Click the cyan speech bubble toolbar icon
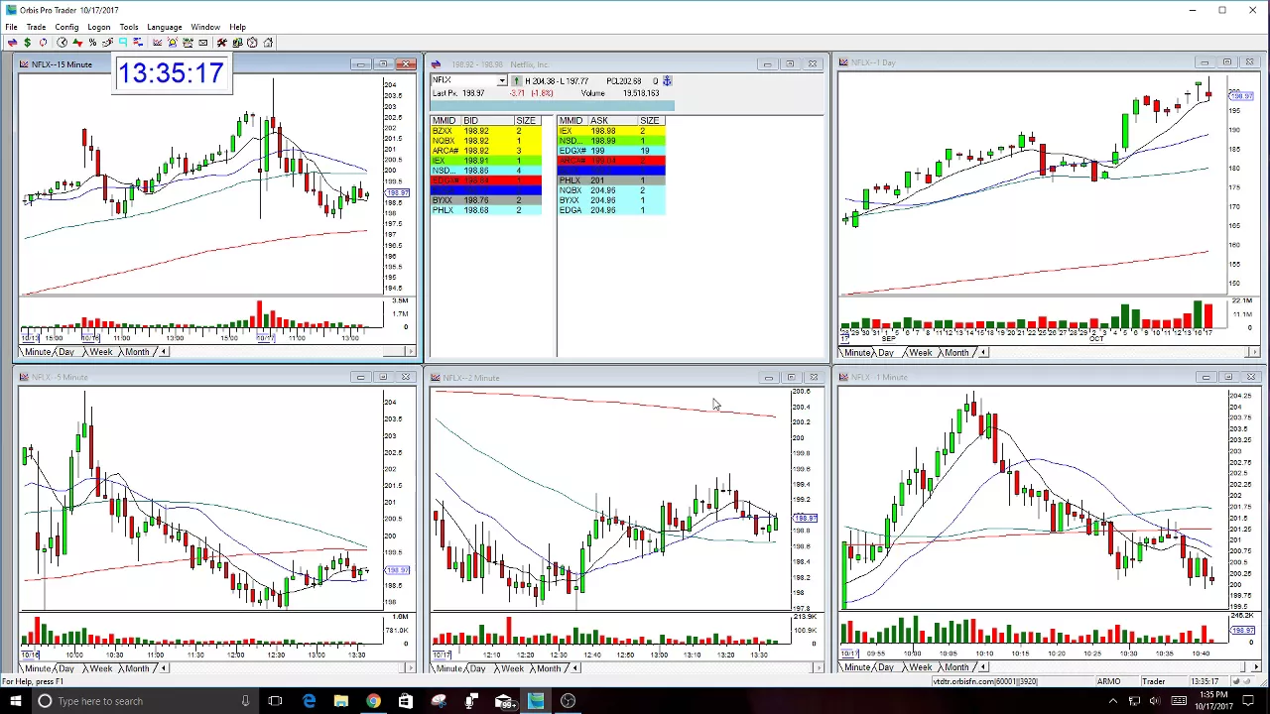The image size is (1270, 714). (123, 43)
